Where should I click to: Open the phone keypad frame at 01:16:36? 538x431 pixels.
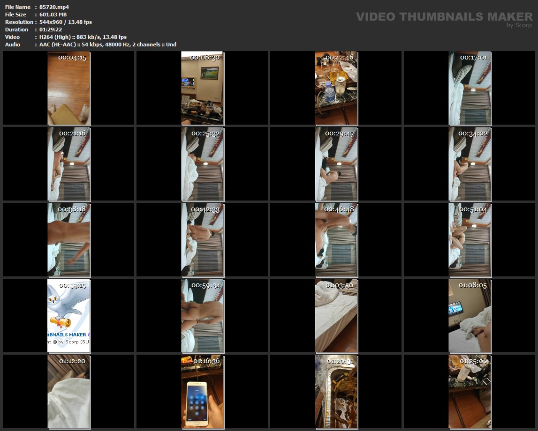[202, 392]
